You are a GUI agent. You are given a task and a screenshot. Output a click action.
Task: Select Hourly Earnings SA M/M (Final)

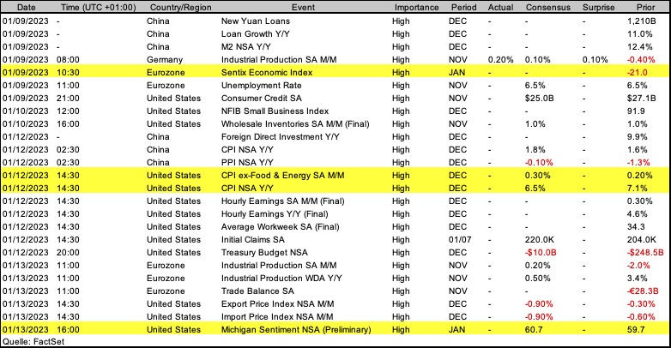click(x=283, y=201)
